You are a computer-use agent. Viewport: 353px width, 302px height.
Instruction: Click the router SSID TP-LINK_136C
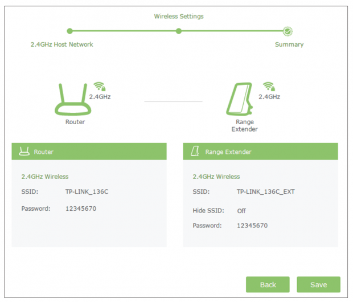click(87, 191)
